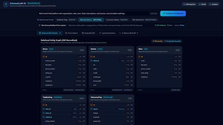Follow the TripBooking reference badge on trip_id
The image size is (223, 125).
click(x=121, y=109)
